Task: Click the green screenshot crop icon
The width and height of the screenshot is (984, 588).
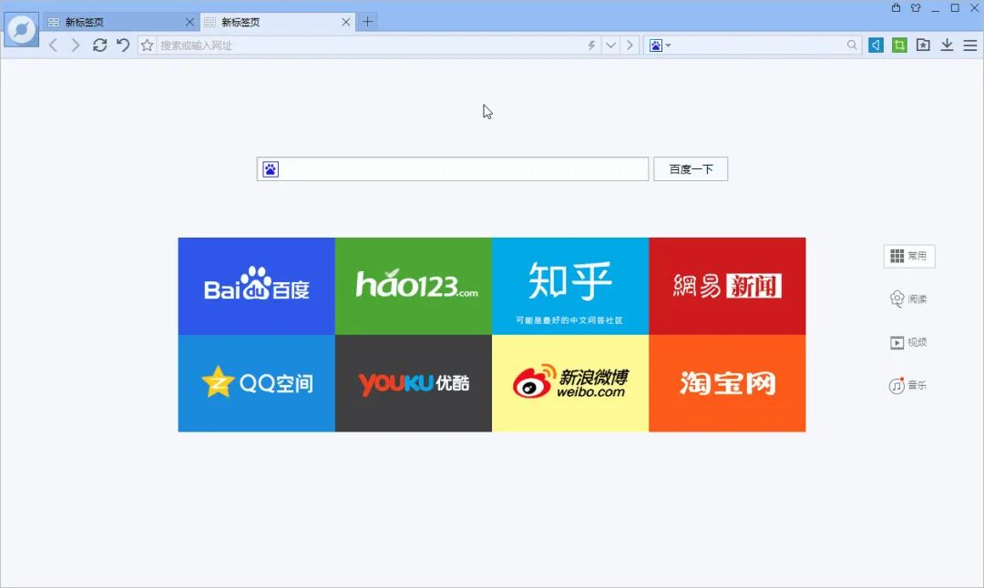Action: pos(899,46)
